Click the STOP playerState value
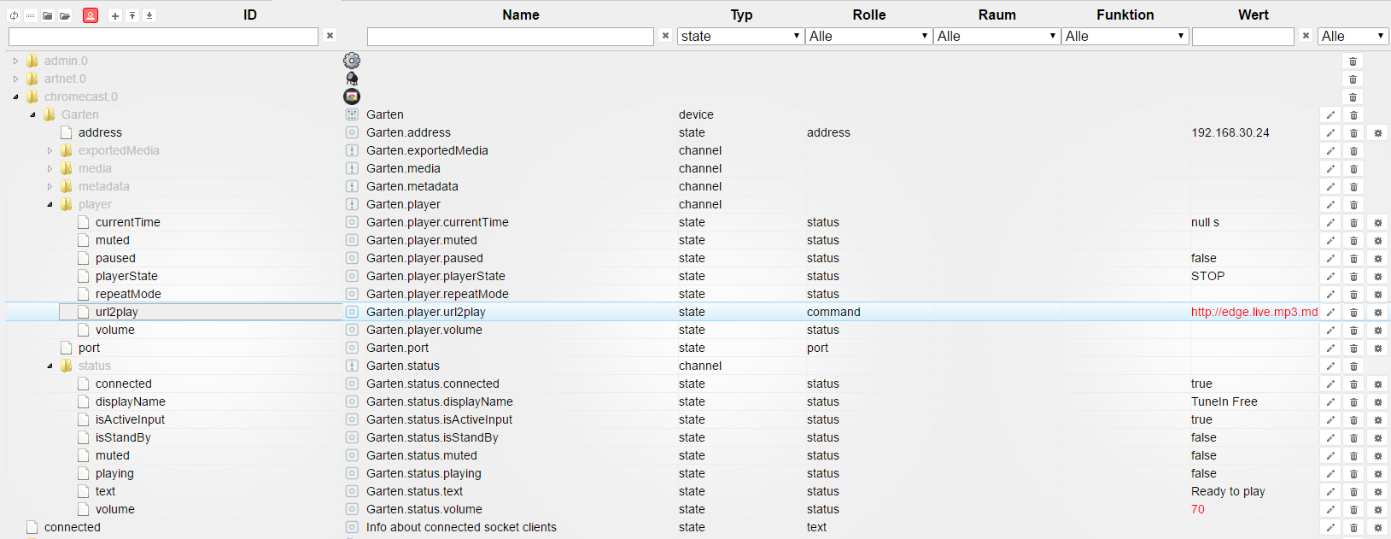 1207,276
